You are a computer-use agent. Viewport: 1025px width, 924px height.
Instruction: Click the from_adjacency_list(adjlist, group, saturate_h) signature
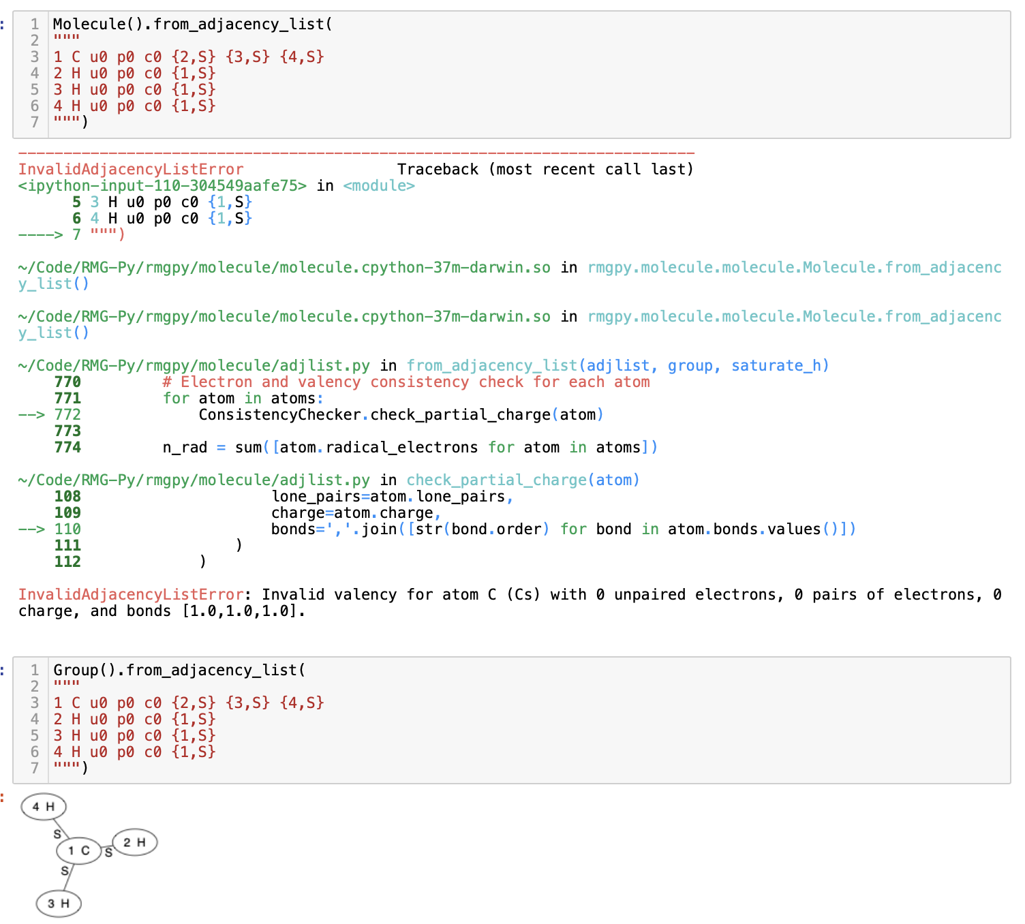coord(618,366)
